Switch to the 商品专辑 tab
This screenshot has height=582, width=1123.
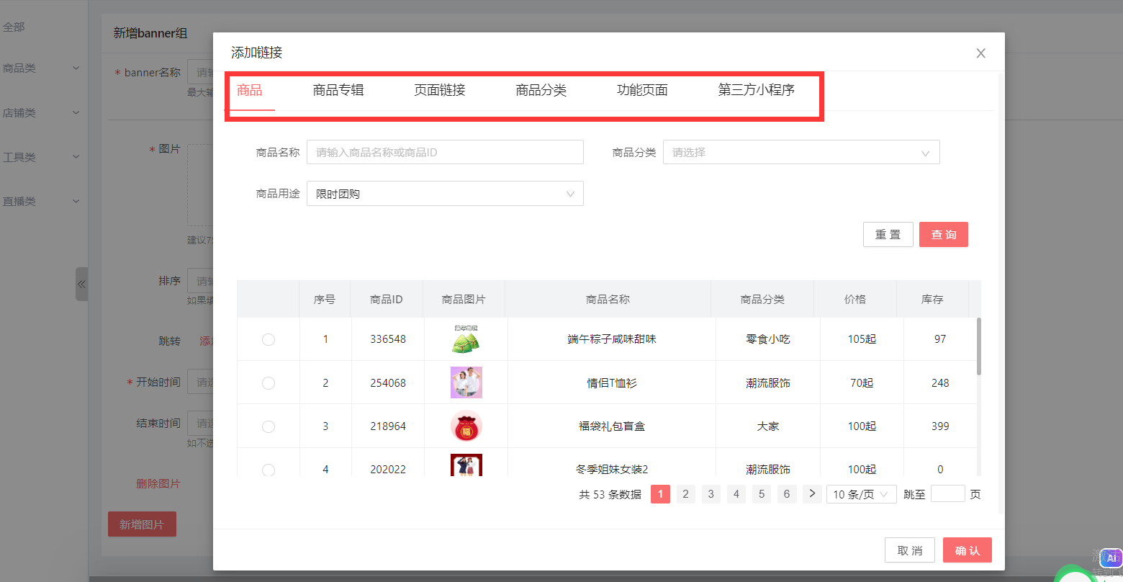[338, 91]
